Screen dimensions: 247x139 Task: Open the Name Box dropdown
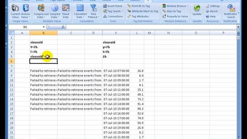(44, 27)
